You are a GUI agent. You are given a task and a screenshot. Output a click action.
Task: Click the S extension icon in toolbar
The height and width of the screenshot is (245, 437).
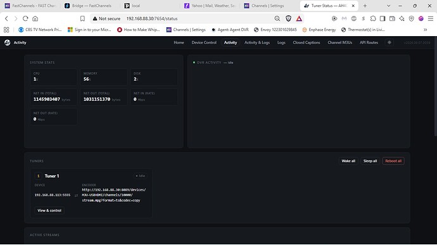(364, 18)
